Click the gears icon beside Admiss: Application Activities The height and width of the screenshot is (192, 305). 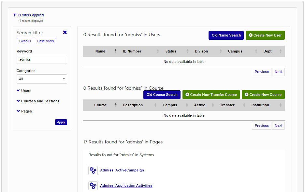tap(93, 185)
